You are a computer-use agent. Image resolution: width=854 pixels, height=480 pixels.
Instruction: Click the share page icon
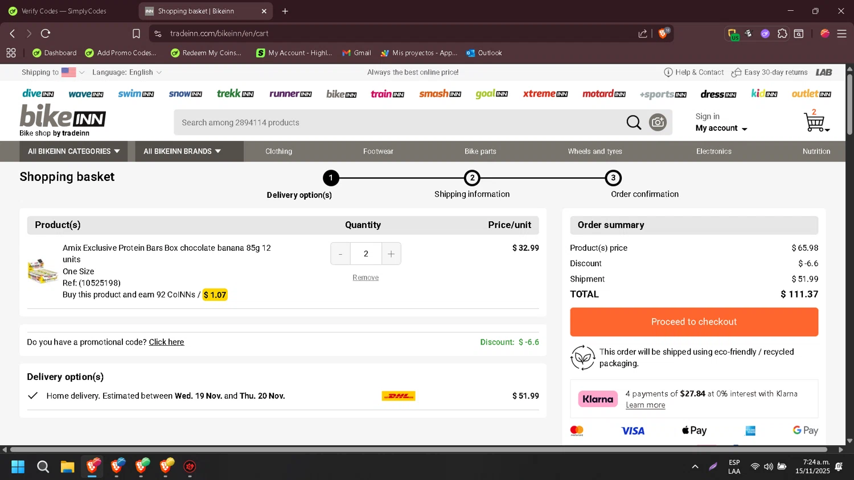click(643, 34)
